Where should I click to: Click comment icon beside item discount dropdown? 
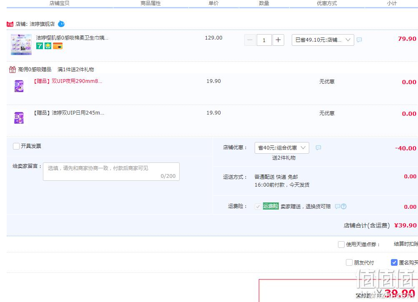pyautogui.click(x=359, y=40)
